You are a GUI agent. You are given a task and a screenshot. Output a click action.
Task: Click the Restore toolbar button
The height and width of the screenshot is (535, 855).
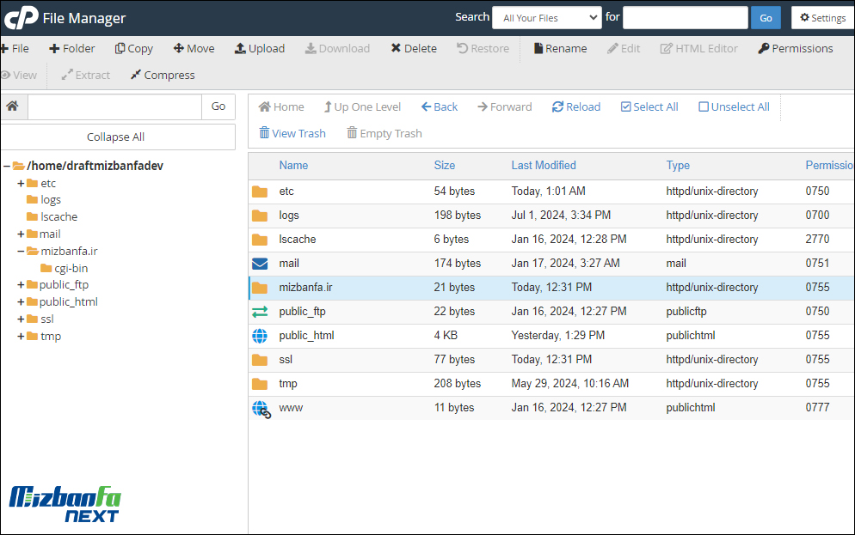483,48
